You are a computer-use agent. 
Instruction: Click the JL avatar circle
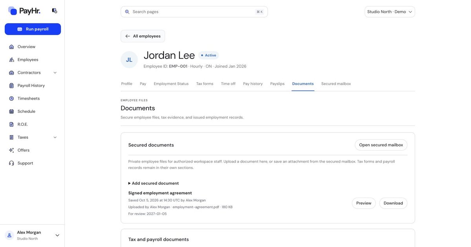click(129, 60)
